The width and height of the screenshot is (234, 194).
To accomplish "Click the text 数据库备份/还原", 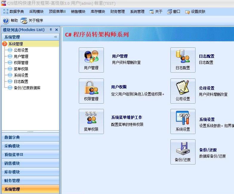I will [x=213, y=156].
